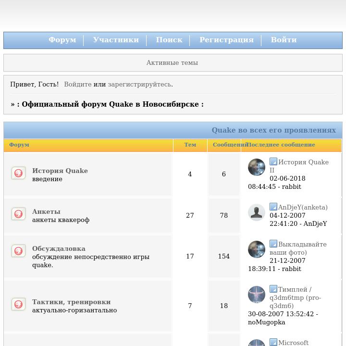Click Войти in the top navigation bar
The height and width of the screenshot is (346, 346).
(284, 40)
